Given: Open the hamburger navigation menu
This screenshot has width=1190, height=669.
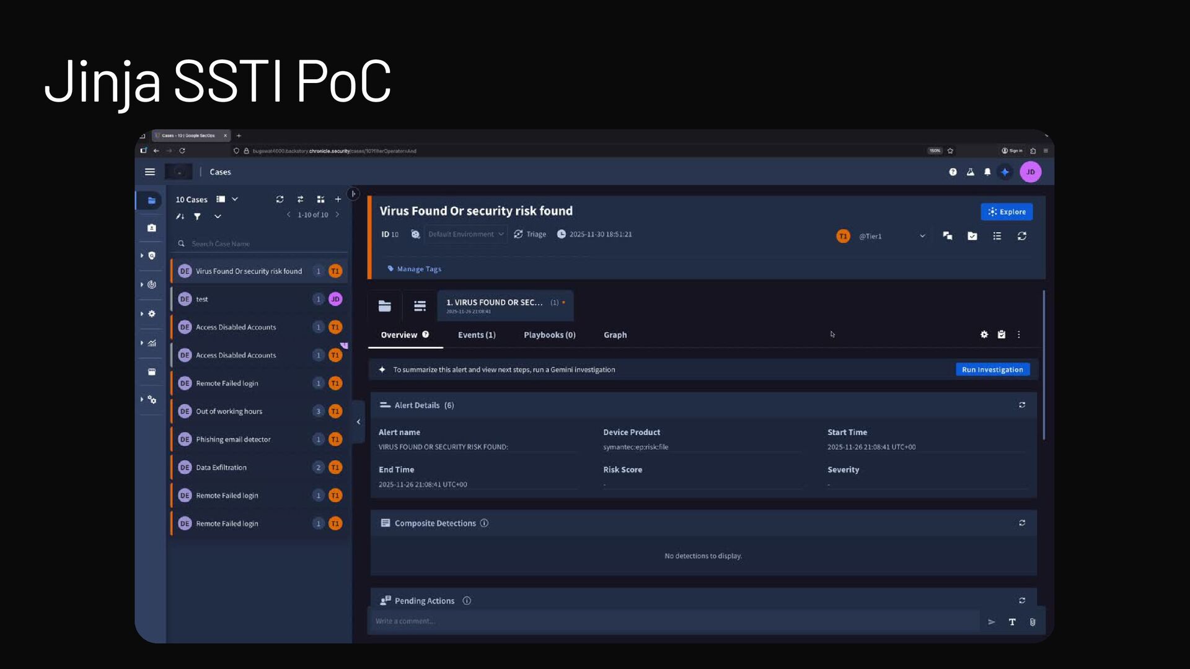Looking at the screenshot, I should 150,172.
